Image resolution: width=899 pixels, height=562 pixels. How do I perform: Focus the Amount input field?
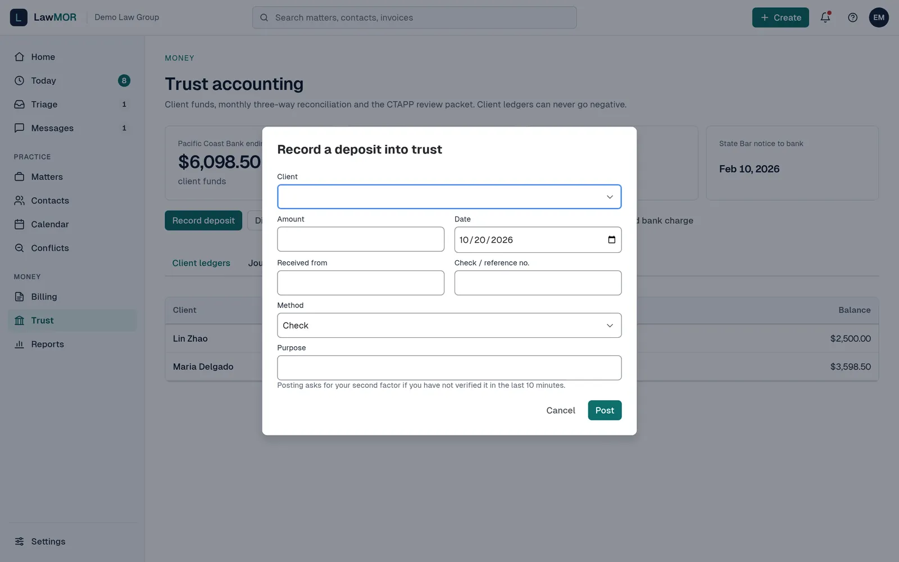pos(361,239)
